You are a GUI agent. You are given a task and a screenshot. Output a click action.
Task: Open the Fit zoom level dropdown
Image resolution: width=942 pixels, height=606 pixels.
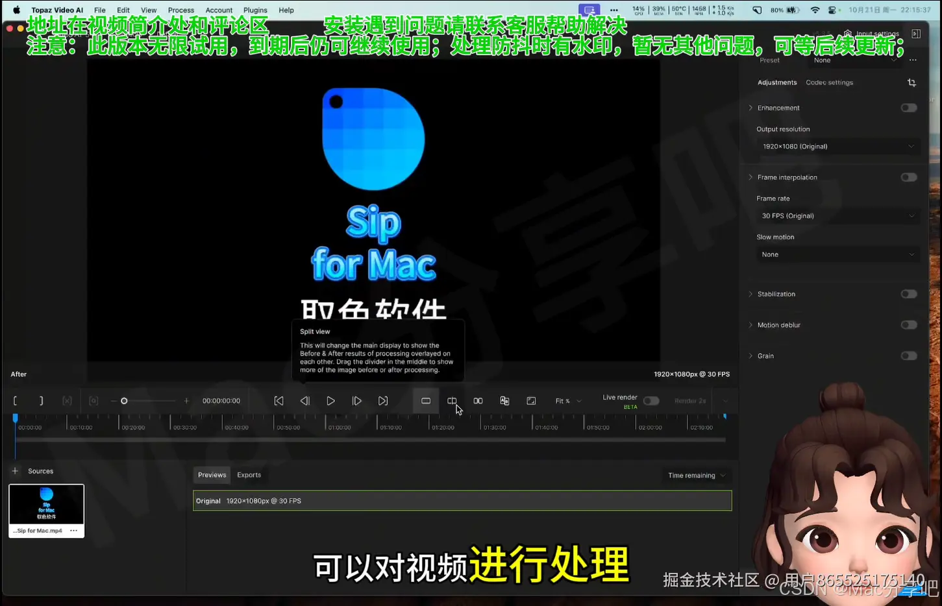pos(567,400)
